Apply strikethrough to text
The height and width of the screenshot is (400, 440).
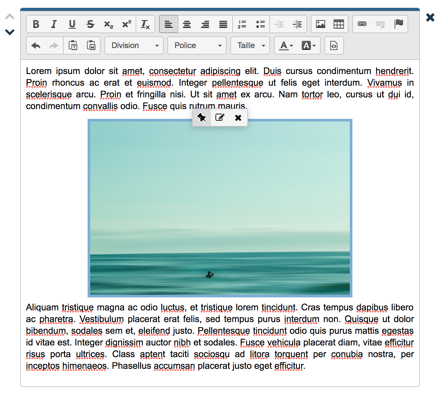pos(90,24)
